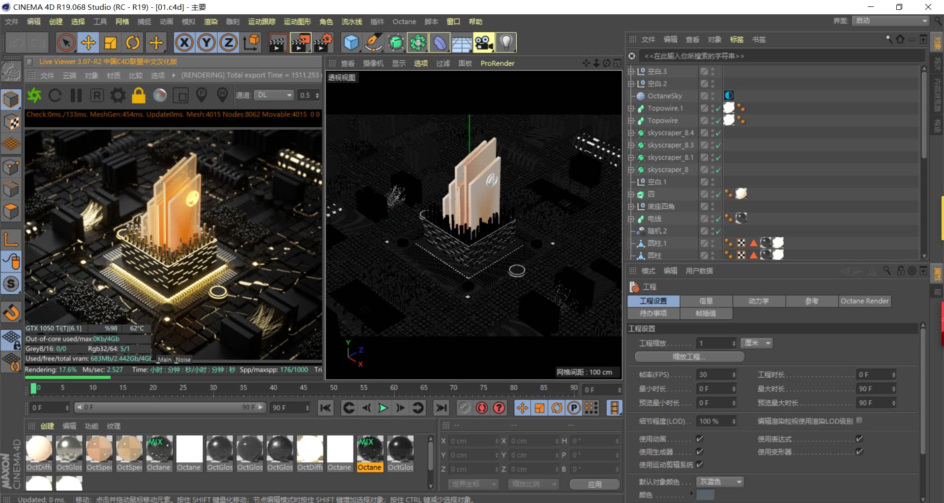Open the 灰蓝色 default color dropdown
This screenshot has width=944, height=503.
click(720, 482)
